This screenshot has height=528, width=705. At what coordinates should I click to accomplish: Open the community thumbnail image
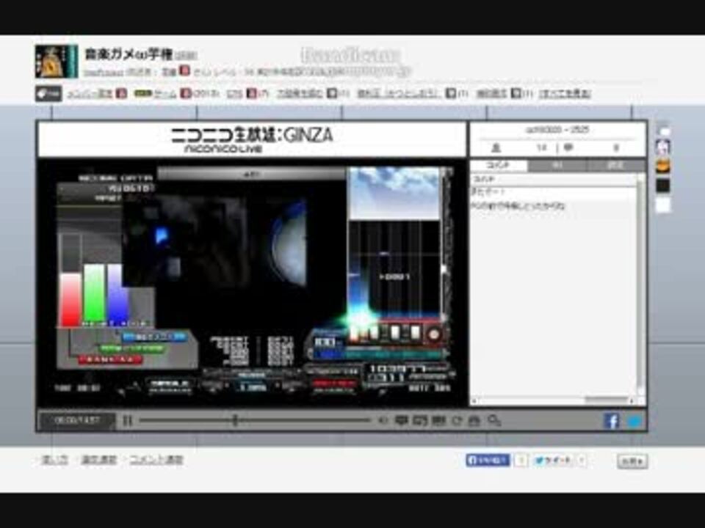(x=57, y=61)
